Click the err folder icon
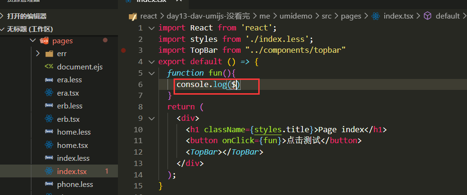467x195 pixels. pos(49,54)
